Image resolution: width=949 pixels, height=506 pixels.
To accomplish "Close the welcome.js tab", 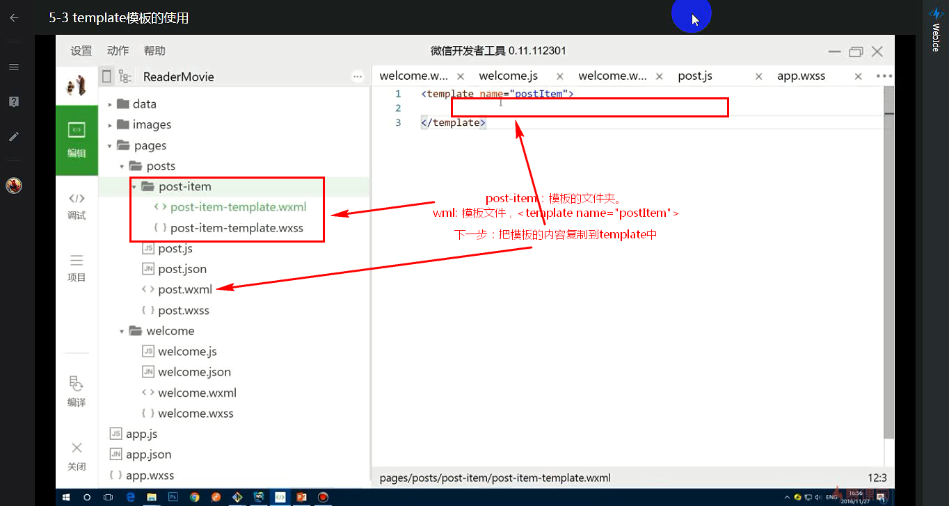I will (x=560, y=76).
